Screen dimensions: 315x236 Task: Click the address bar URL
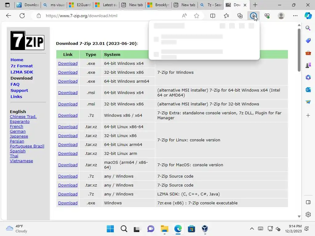[x=81, y=16]
